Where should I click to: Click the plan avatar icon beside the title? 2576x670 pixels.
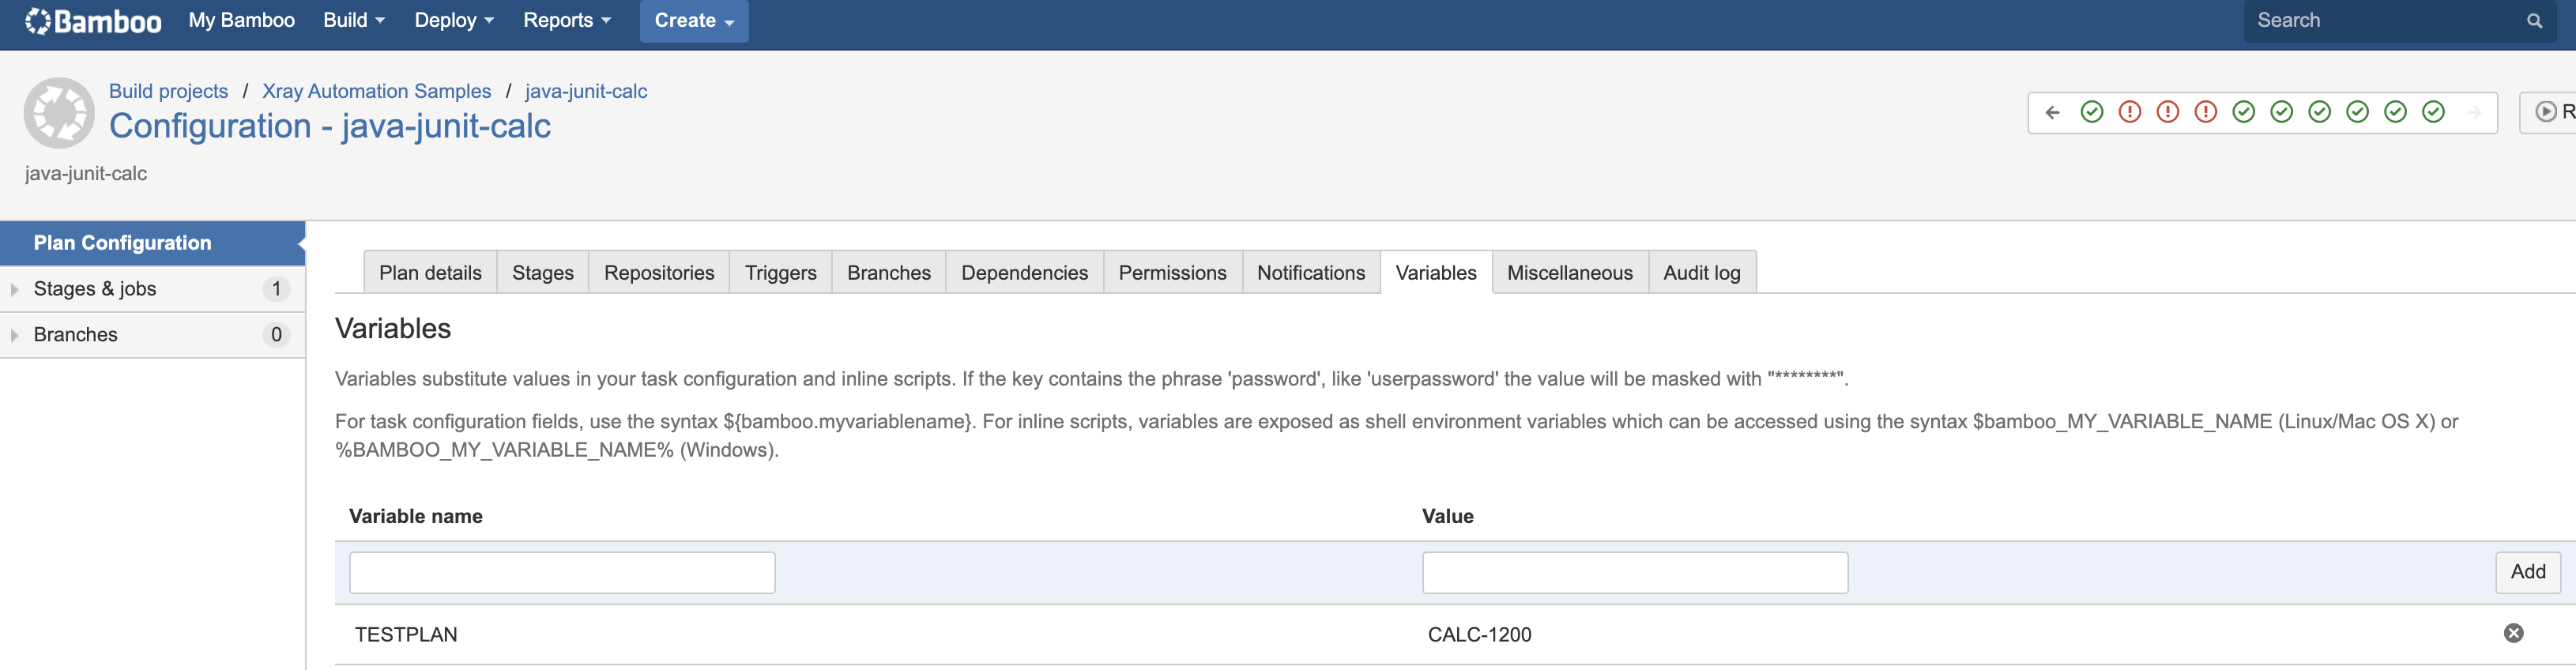tap(59, 113)
